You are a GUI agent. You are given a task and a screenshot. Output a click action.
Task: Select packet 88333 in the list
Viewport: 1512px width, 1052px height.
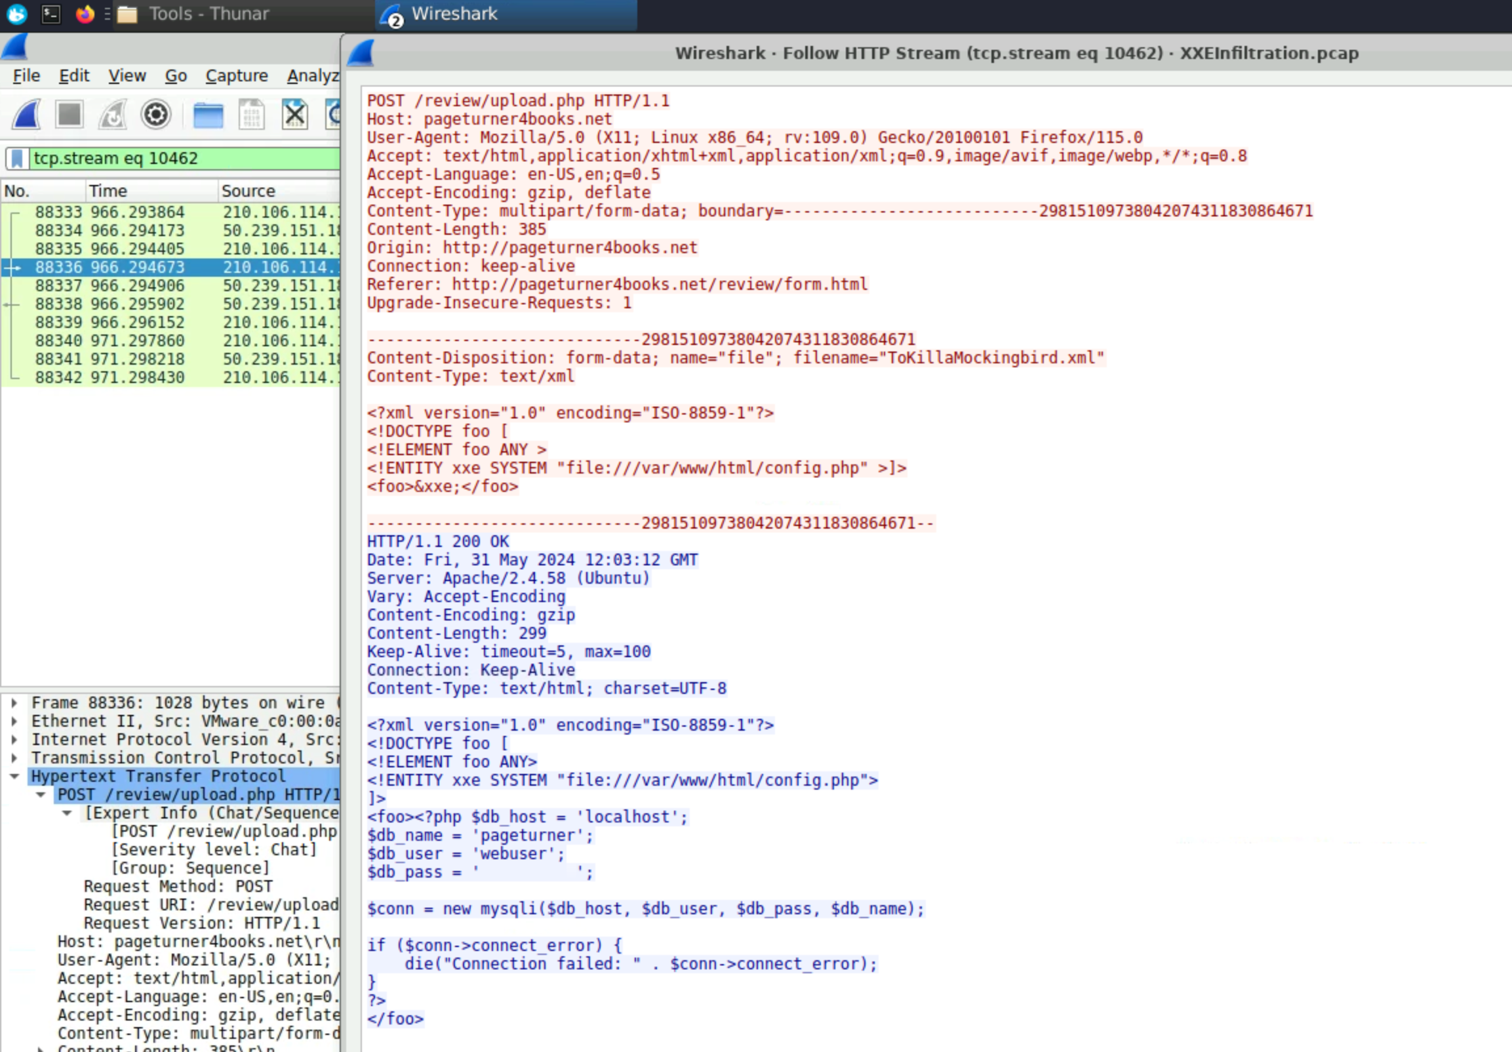(170, 212)
